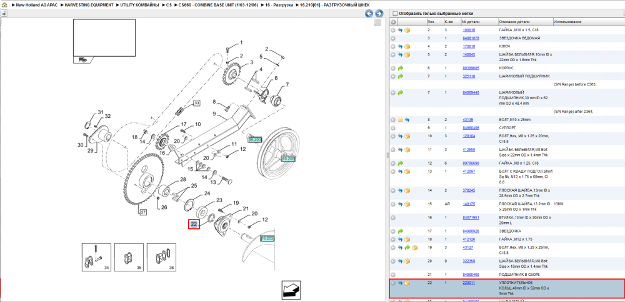The image size is (625, 302).
Task: Click the green arrow for part 84069440
Action: coord(400,92)
